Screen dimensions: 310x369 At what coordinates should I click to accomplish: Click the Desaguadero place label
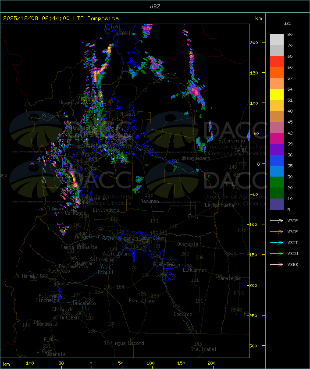tap(196, 158)
